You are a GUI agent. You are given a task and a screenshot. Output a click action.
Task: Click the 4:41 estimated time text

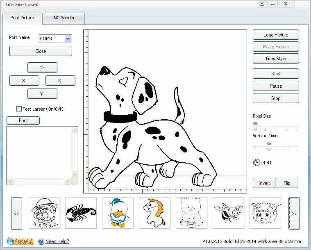[267, 163]
